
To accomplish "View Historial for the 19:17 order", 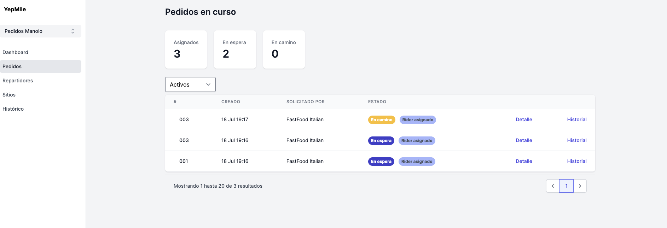I will pyautogui.click(x=576, y=119).
